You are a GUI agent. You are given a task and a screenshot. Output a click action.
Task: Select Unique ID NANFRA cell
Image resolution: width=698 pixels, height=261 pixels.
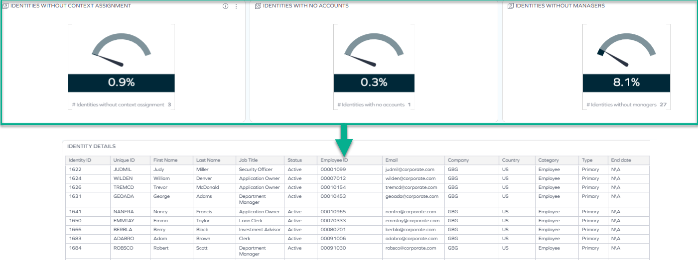pyautogui.click(x=130, y=212)
